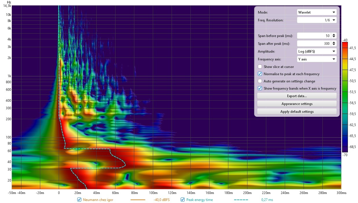Click the dB colour scale bar
358x203 pixels.
click(x=345, y=97)
